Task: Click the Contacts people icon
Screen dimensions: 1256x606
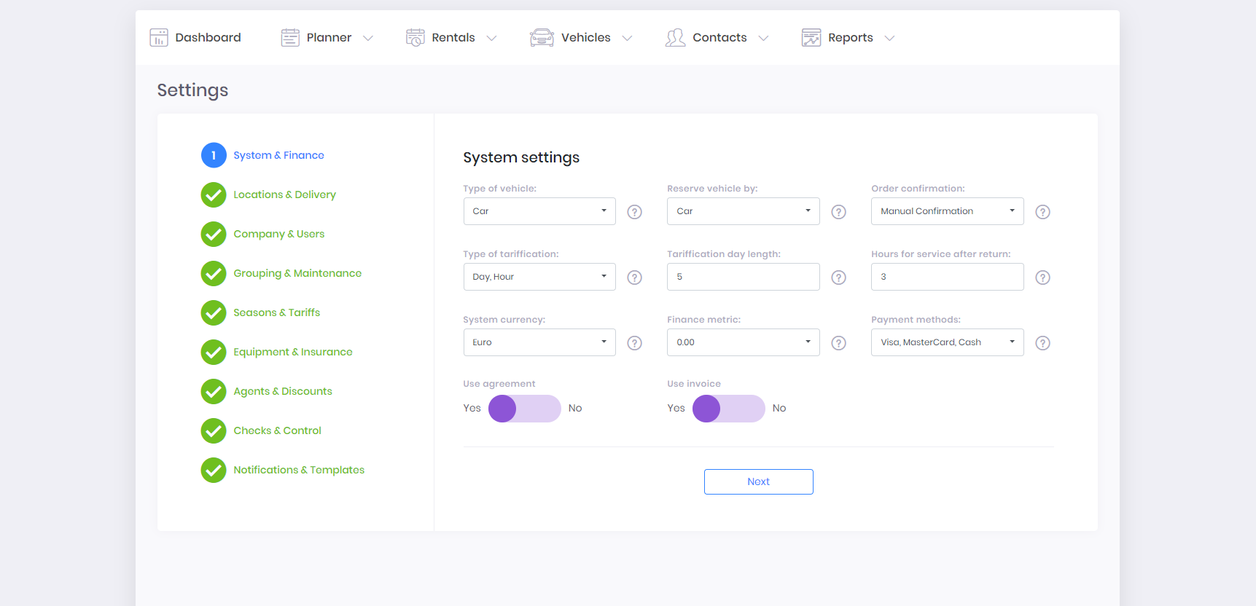Action: (675, 37)
